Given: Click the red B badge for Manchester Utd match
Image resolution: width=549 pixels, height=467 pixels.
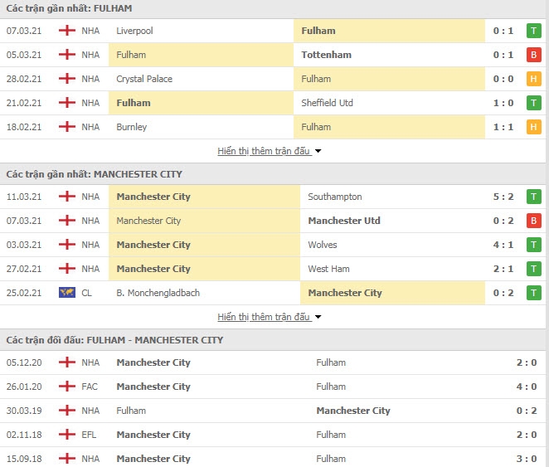Looking at the screenshot, I should (534, 221).
